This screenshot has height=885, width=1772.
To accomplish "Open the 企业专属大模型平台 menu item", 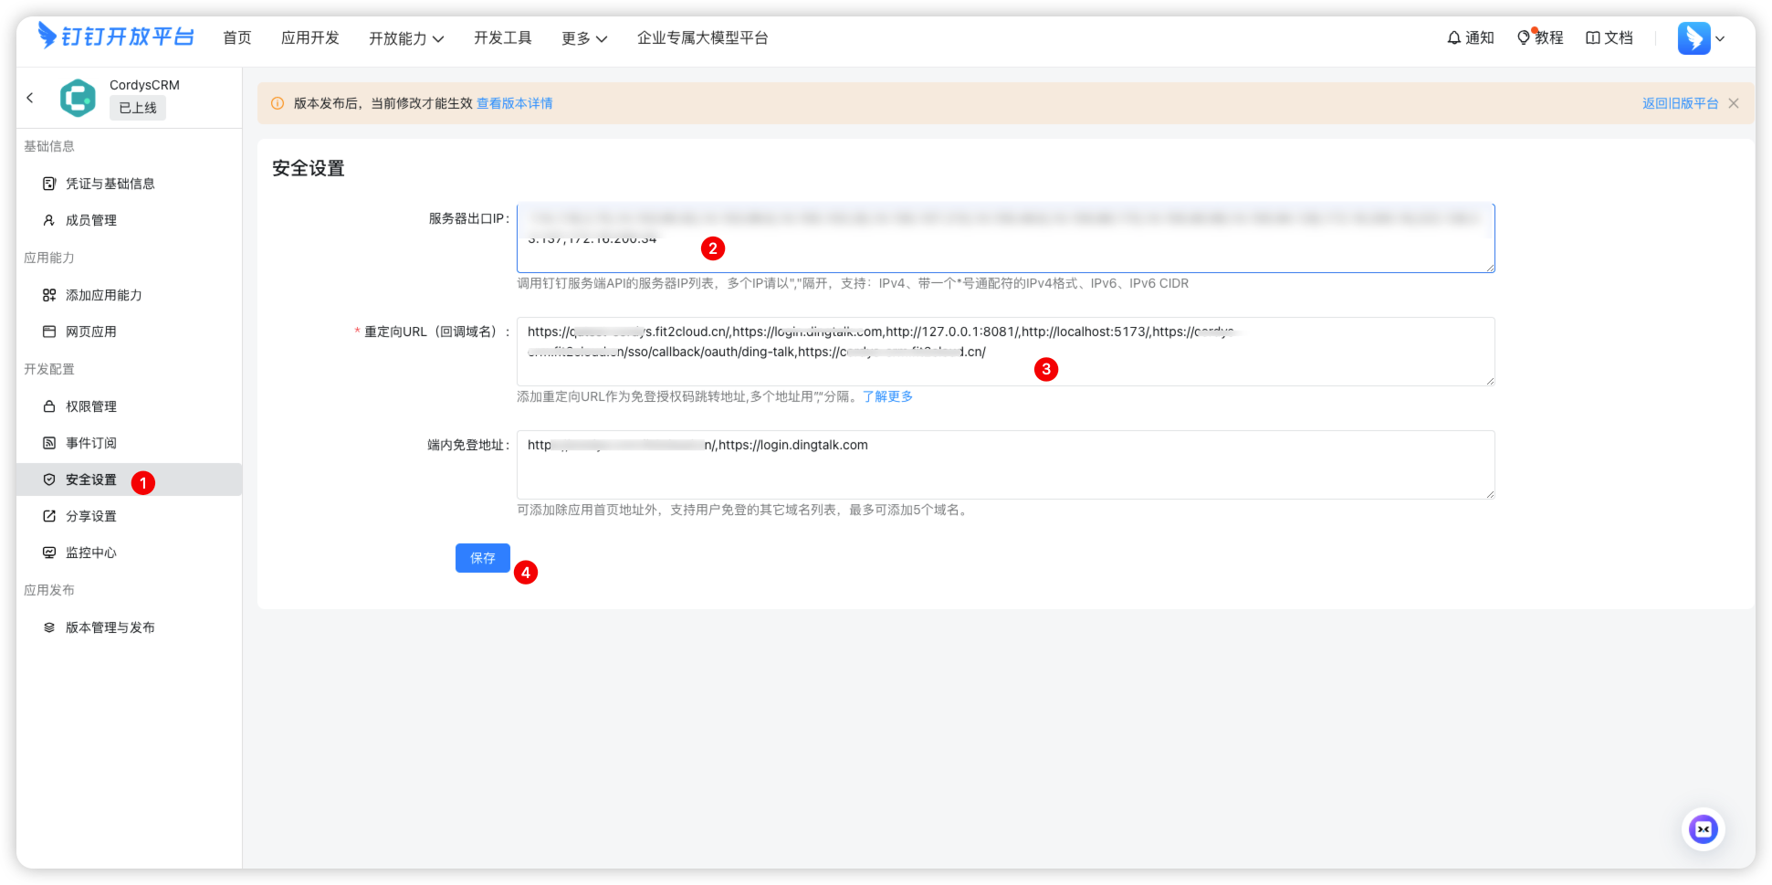I will point(702,37).
